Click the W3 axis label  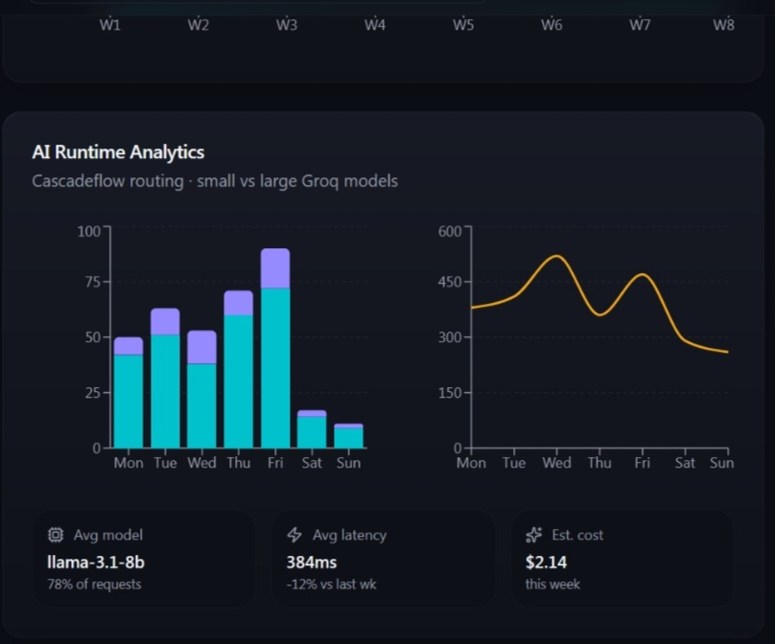pyautogui.click(x=287, y=25)
